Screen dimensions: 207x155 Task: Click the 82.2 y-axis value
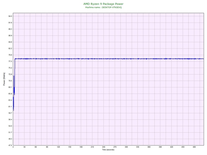click(10, 48)
